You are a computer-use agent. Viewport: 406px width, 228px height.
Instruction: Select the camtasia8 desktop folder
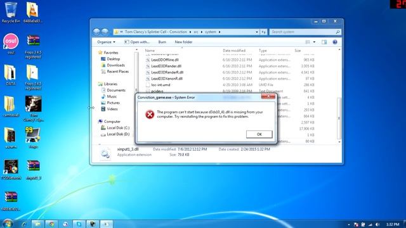[10, 106]
